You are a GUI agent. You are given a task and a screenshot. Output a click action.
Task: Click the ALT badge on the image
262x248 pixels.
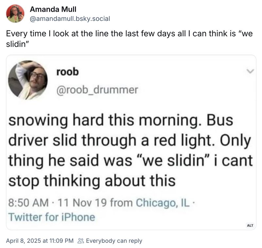click(250, 225)
